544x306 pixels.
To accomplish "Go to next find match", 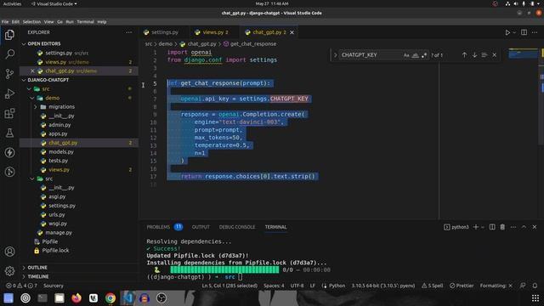I will 474,54.
